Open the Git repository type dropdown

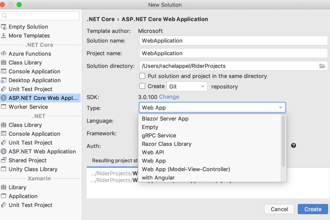point(187,86)
